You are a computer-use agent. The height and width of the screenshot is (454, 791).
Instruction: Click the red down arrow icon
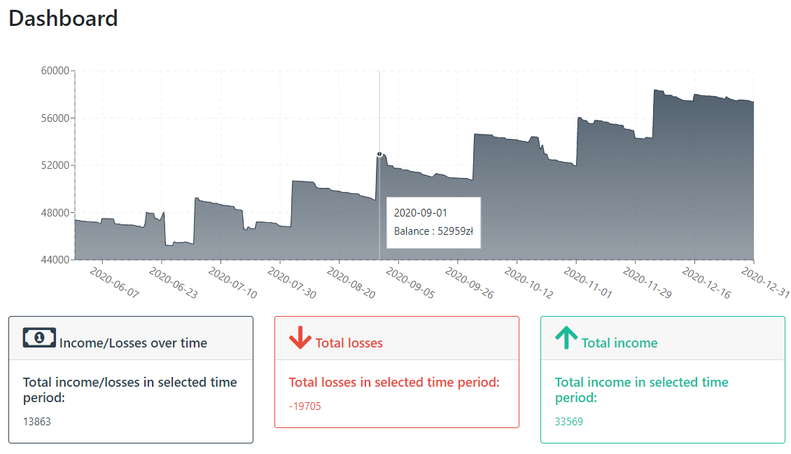(x=300, y=337)
